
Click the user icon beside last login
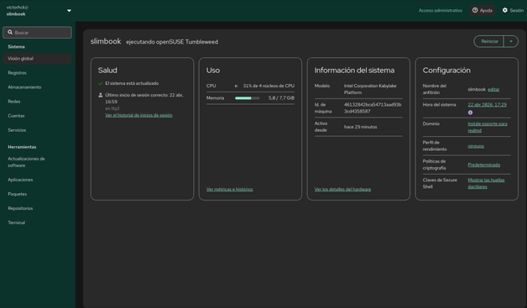[x=100, y=95]
